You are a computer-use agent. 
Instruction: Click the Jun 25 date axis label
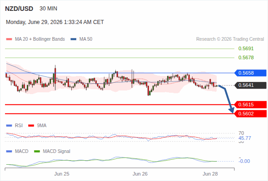tap(62, 174)
